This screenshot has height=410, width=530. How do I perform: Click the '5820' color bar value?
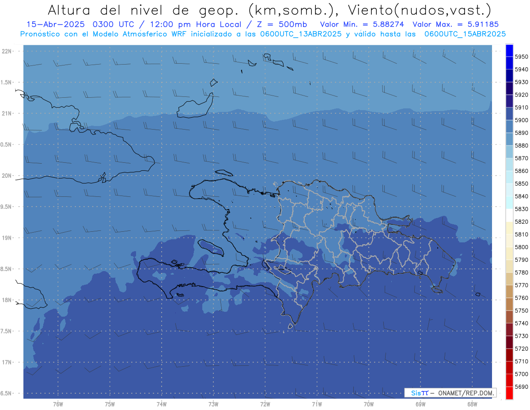click(522, 222)
